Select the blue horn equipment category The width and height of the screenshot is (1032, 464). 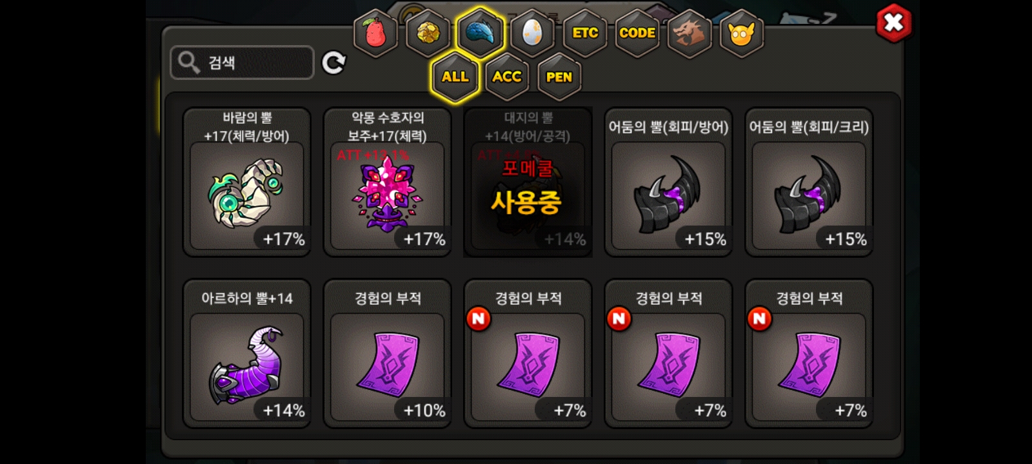coord(480,32)
